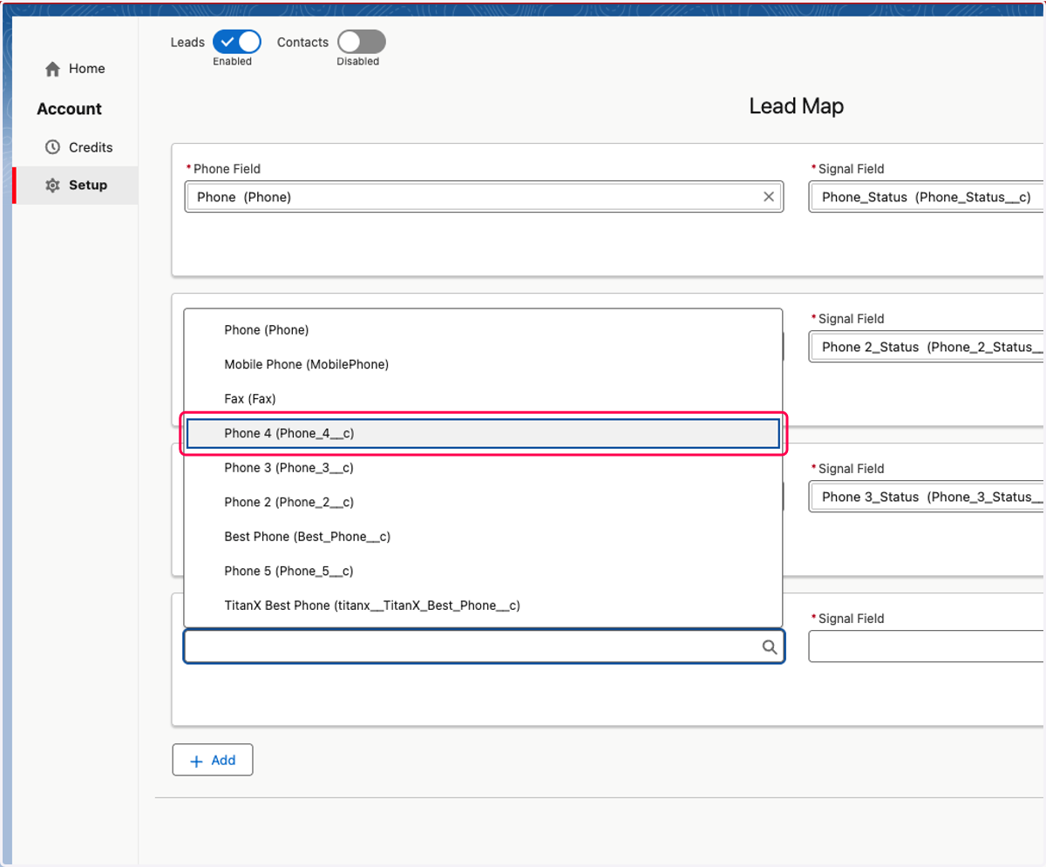Choose TitanX Best Phone option
The width and height of the screenshot is (1046, 867).
483,606
